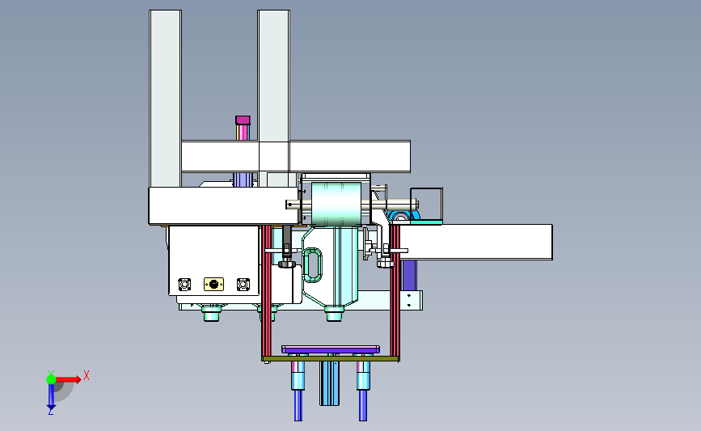The height and width of the screenshot is (431, 701).
Task: Select the empty wireframe box at the shaft end
Action: [x=426, y=204]
